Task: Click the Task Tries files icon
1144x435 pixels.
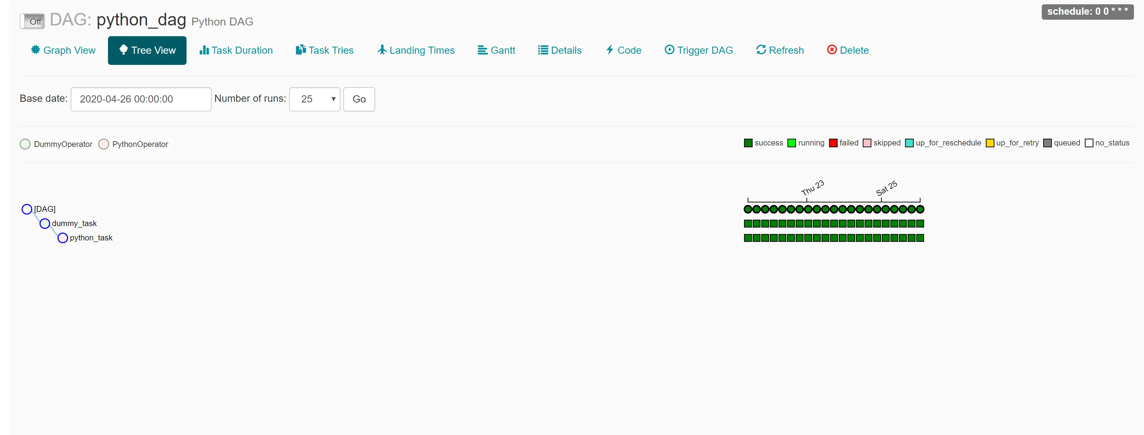Action: point(301,50)
